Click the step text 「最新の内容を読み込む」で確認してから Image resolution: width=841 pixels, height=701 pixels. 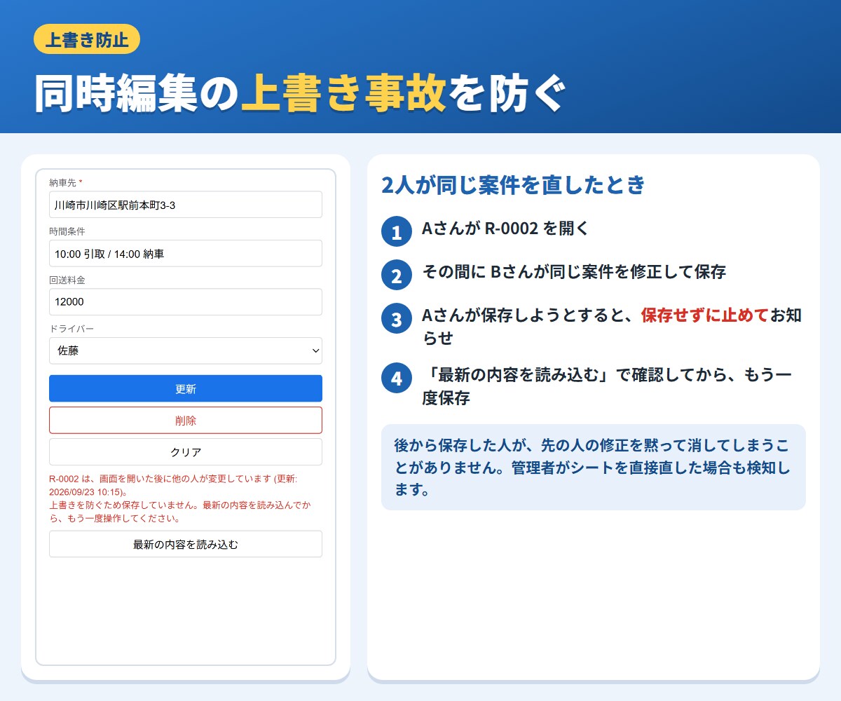(x=606, y=386)
